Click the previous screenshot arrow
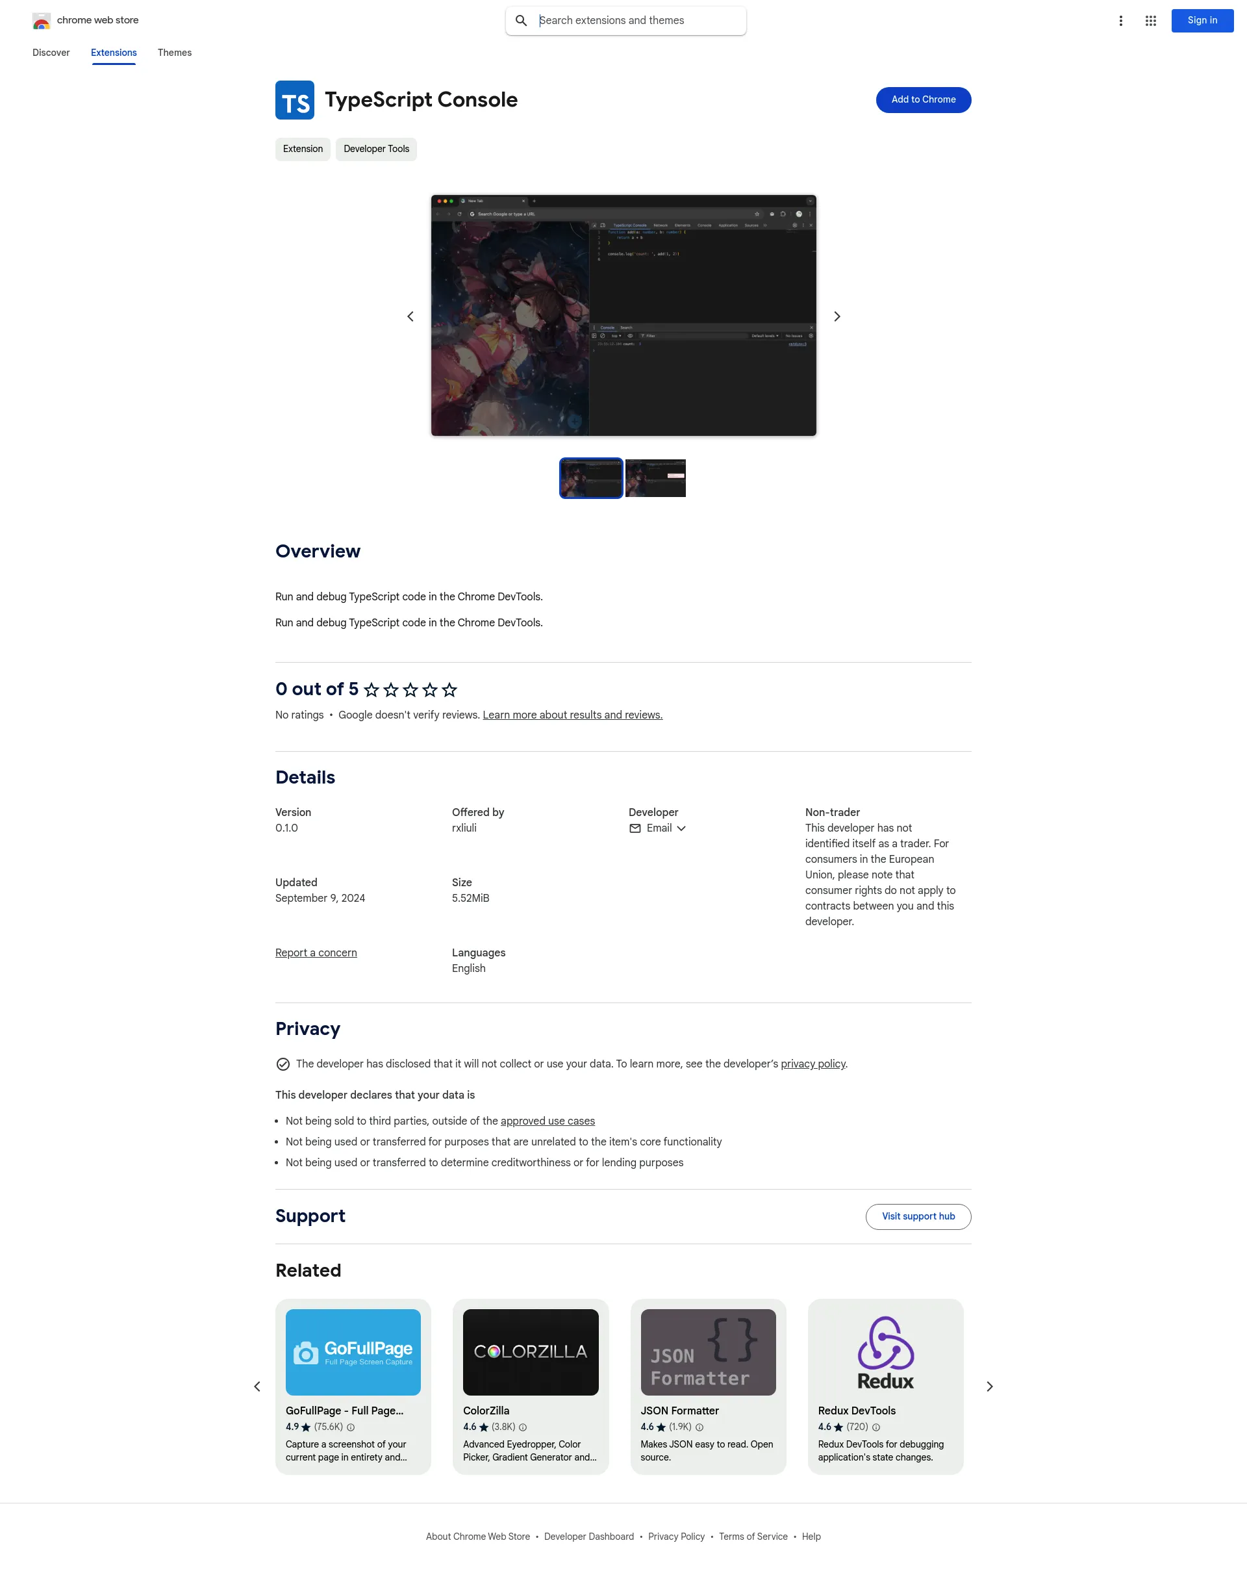Viewport: 1247px width, 1571px height. pyautogui.click(x=409, y=315)
